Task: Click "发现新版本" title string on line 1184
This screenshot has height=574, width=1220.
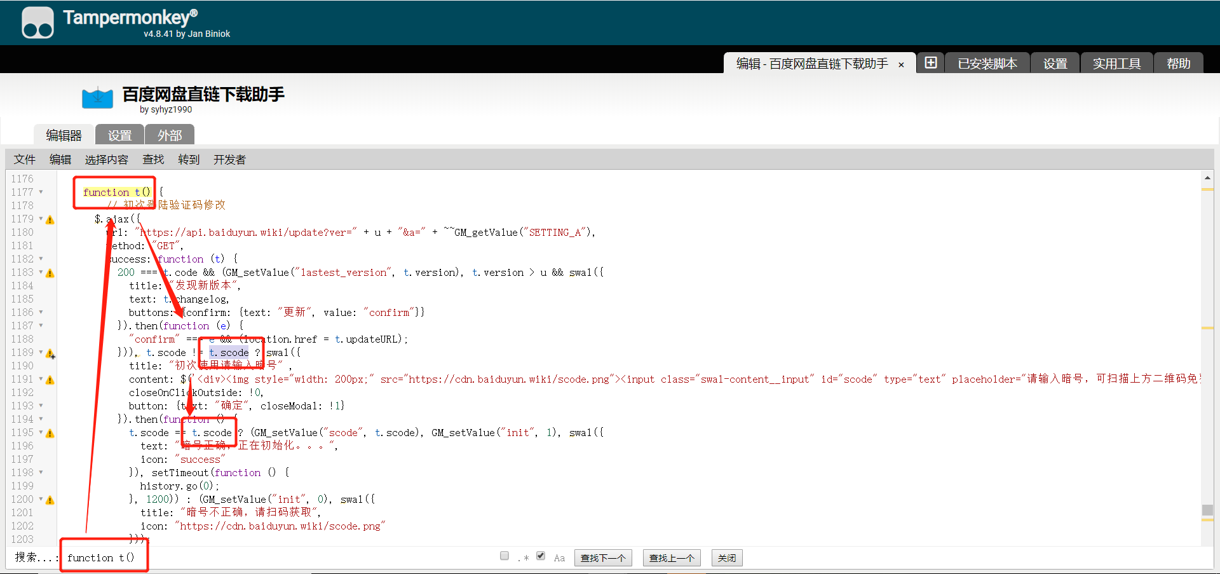Action: tap(203, 285)
